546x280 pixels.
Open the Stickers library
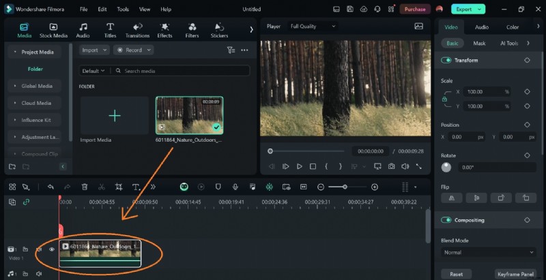[x=219, y=31]
